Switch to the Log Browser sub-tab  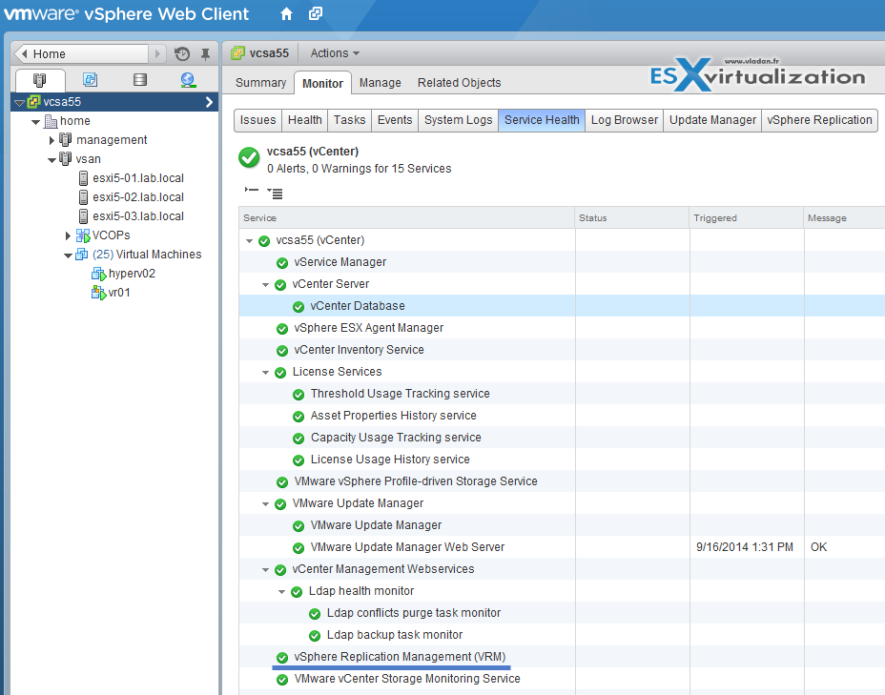click(x=625, y=120)
